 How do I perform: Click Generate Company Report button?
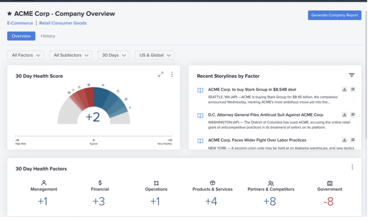click(334, 15)
